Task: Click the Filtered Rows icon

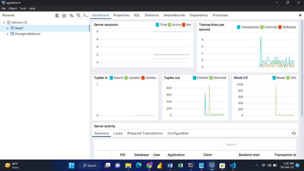Action: [71, 16]
